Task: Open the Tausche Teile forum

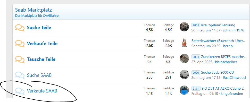Action: pos(41,59)
